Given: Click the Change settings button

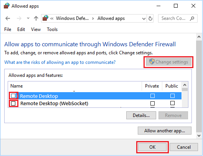Looking at the screenshot, I should [x=168, y=62].
